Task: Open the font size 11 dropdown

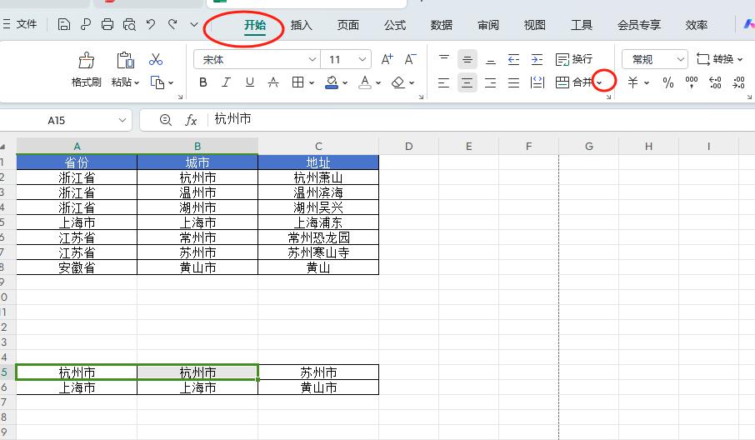Action: 362,59
